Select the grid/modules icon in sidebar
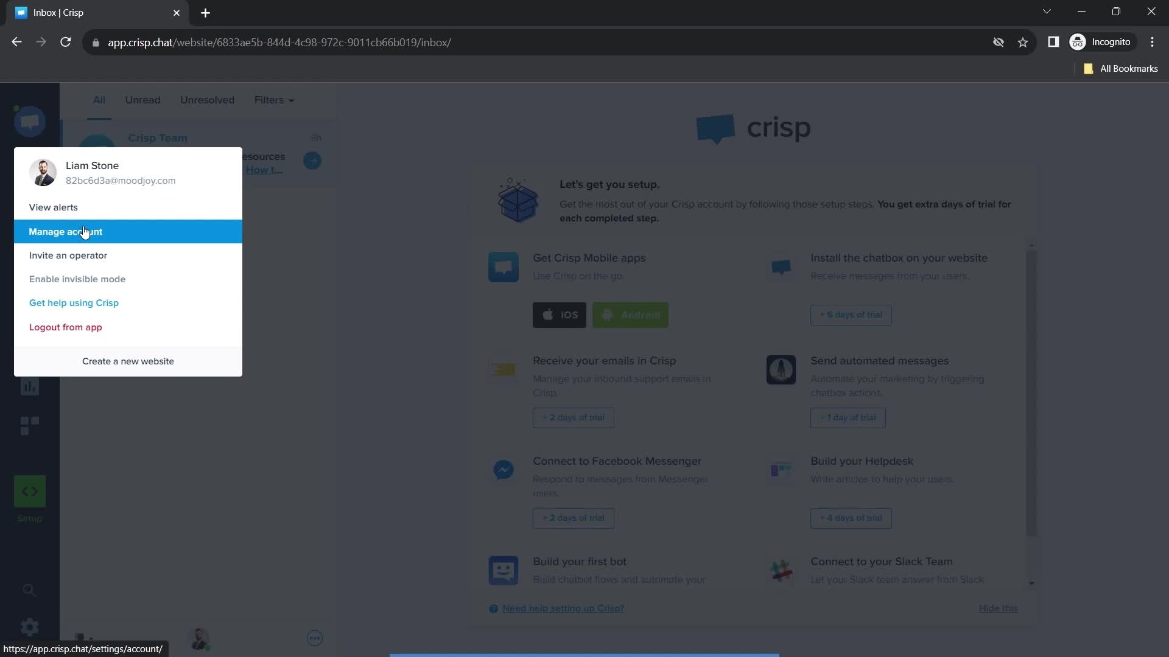The height and width of the screenshot is (657, 1169). point(30,423)
